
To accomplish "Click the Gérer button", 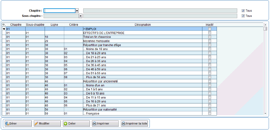I will (18, 123).
